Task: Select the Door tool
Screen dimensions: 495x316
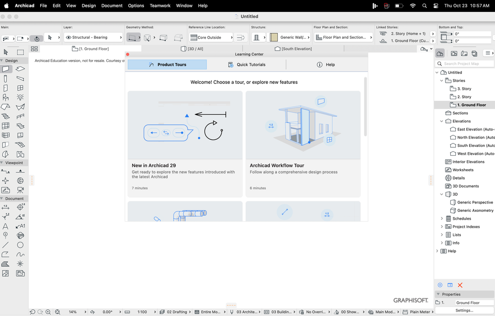Action: [x=5, y=88]
